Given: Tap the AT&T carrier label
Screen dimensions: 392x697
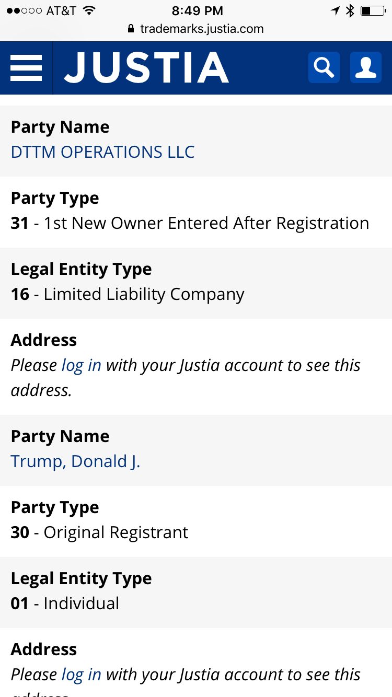Looking at the screenshot, I should [x=61, y=10].
